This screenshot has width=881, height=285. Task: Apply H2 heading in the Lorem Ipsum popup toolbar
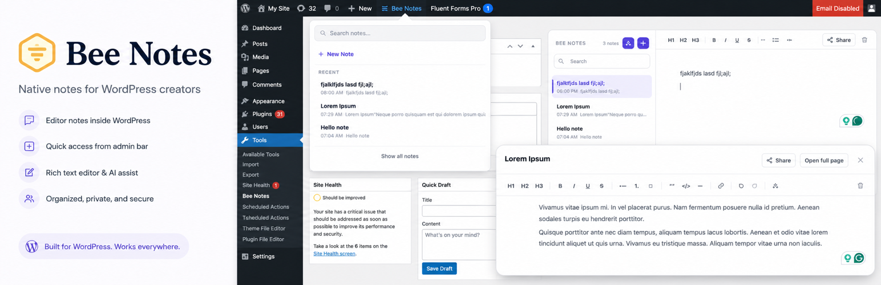click(x=525, y=186)
